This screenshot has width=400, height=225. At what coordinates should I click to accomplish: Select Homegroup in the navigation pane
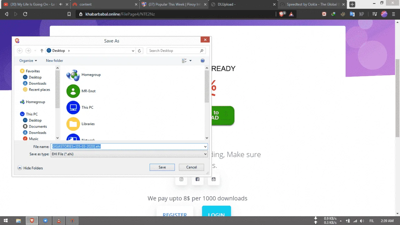click(32, 102)
